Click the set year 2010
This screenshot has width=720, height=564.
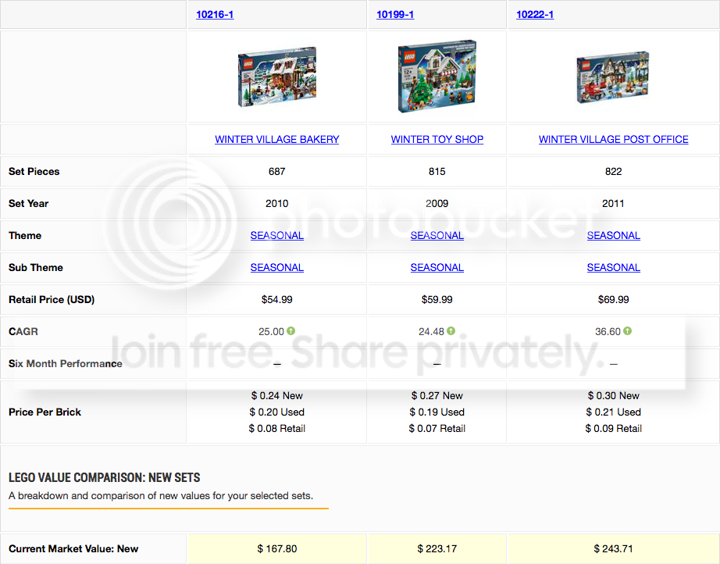(277, 203)
